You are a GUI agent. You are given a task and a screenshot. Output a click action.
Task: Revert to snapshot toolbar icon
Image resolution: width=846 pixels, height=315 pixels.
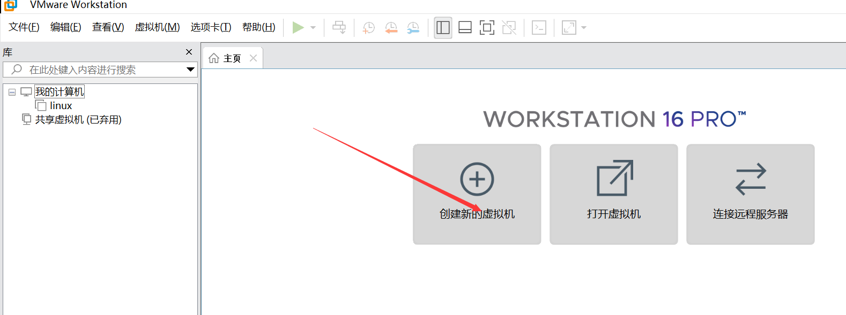391,28
